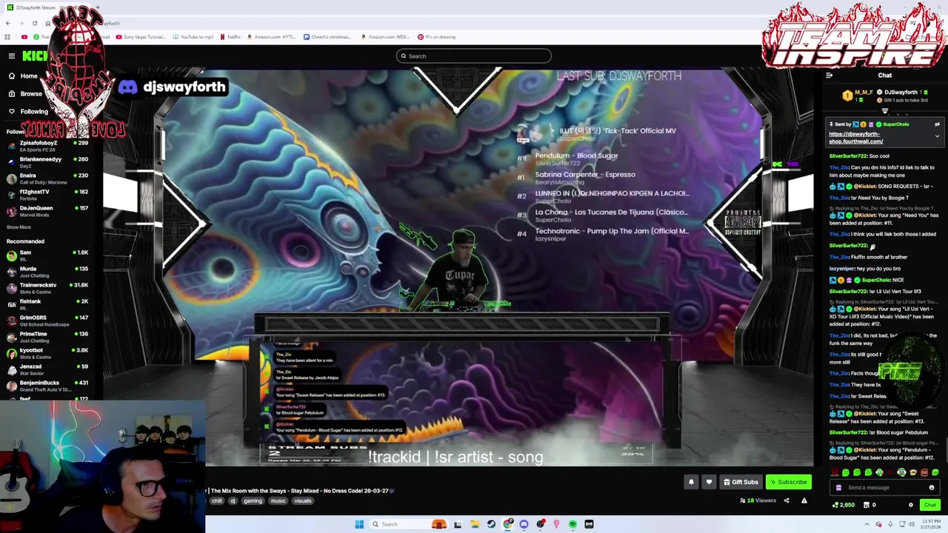Click the music tag
This screenshot has width=948, height=533.
point(278,501)
